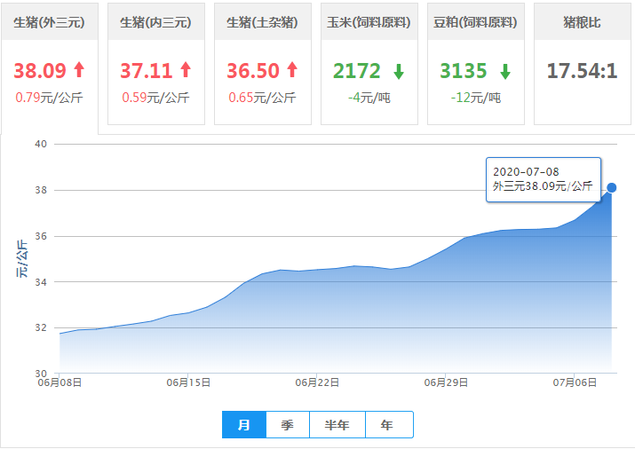The width and height of the screenshot is (635, 449).
Task: Click red up arrow beside 36.50
Action: 292,71
